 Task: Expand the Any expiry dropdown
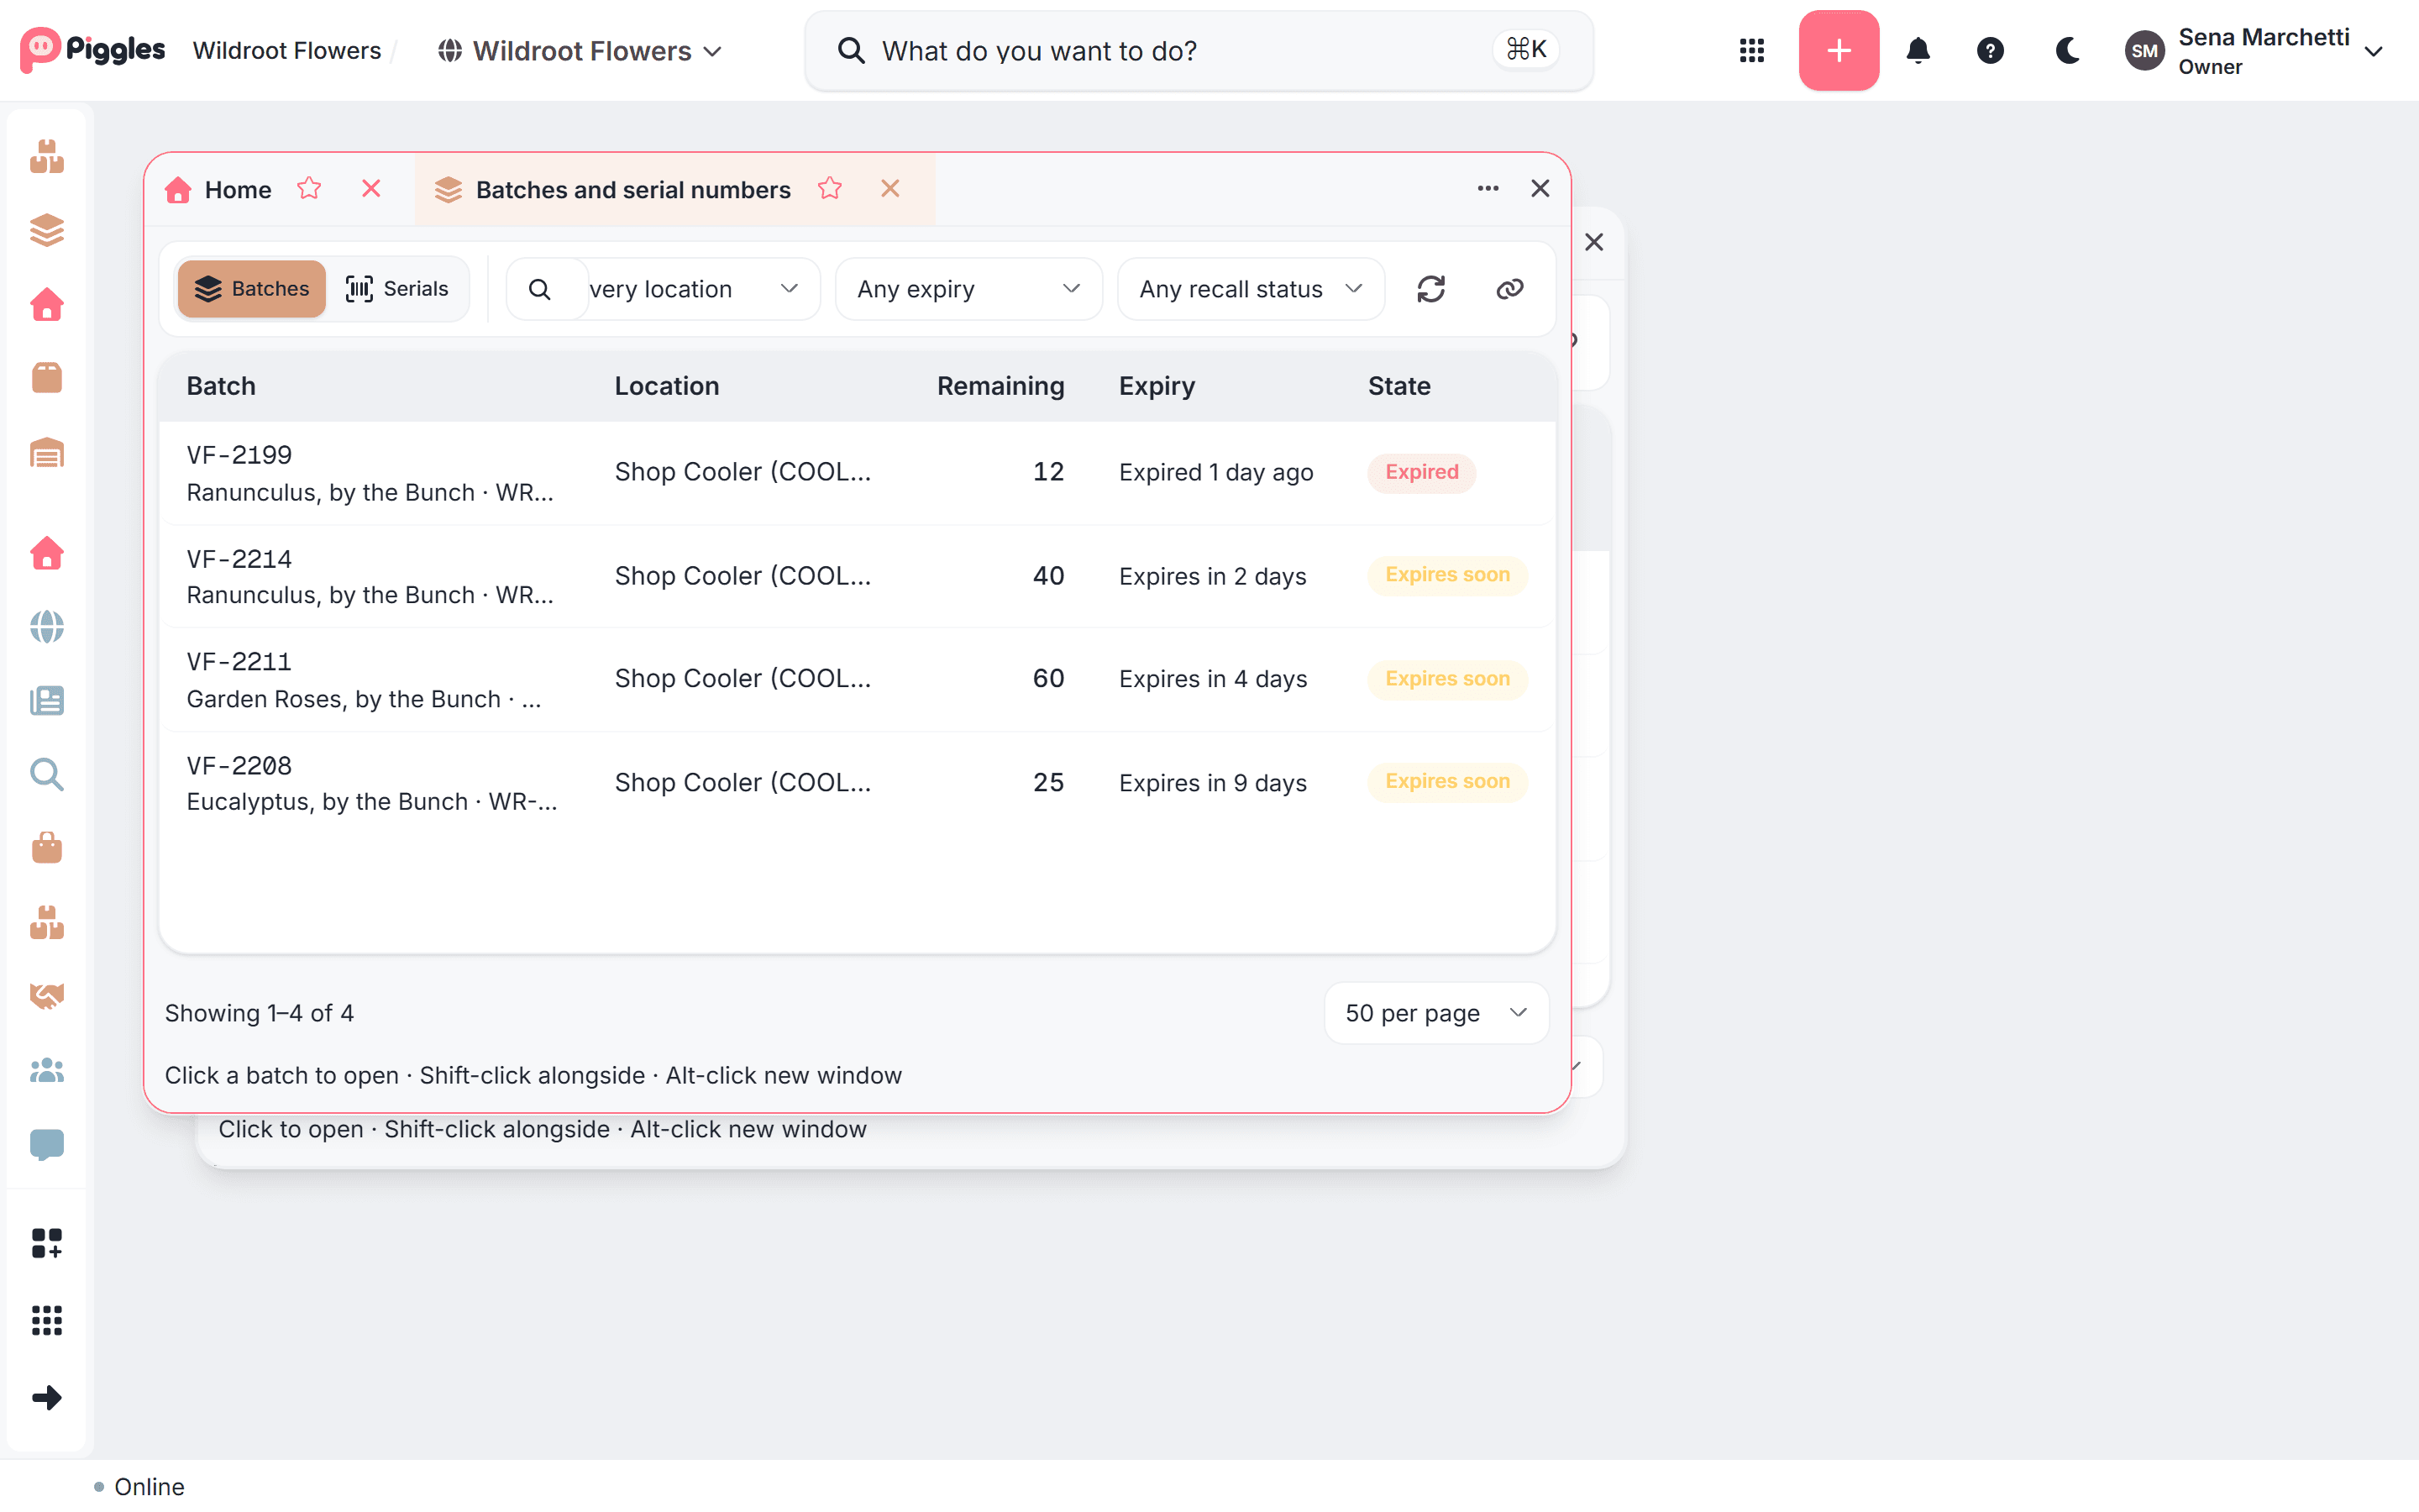pos(968,289)
